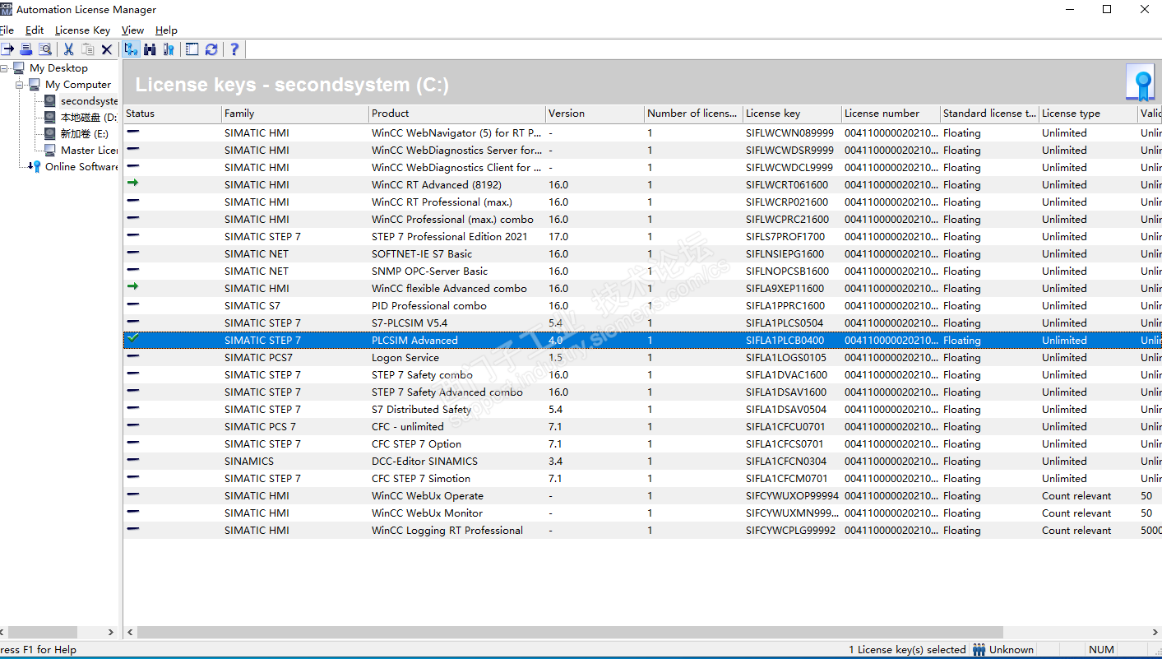
Task: Select the Master License tree node
Action: click(x=89, y=151)
